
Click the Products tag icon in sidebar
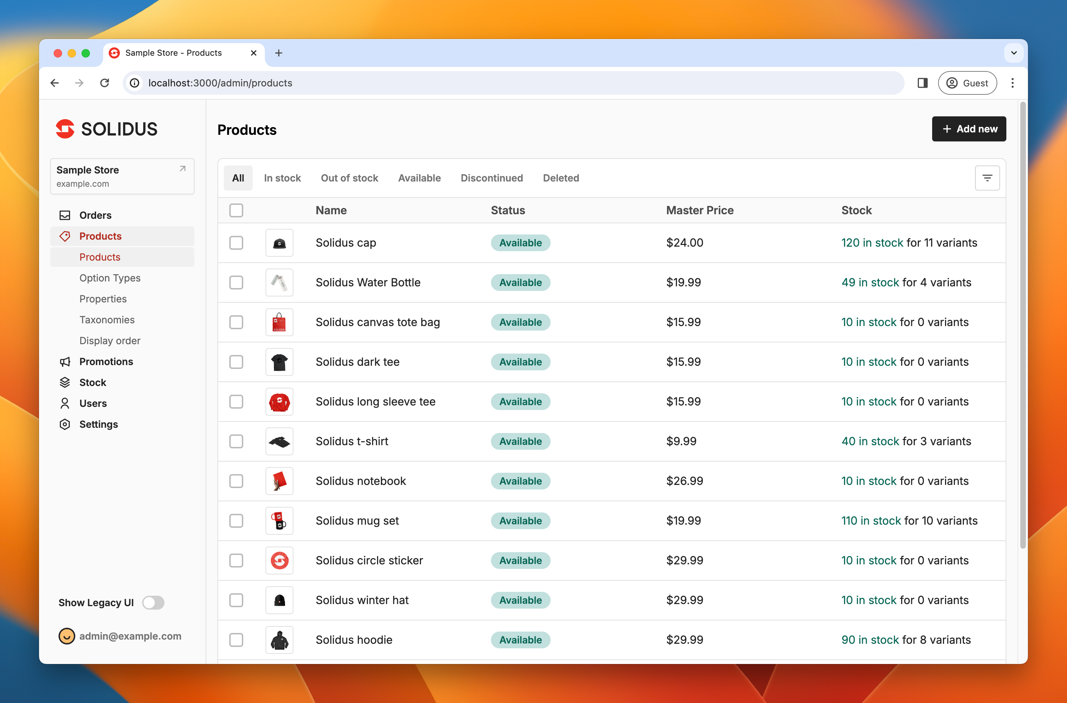[x=65, y=236]
